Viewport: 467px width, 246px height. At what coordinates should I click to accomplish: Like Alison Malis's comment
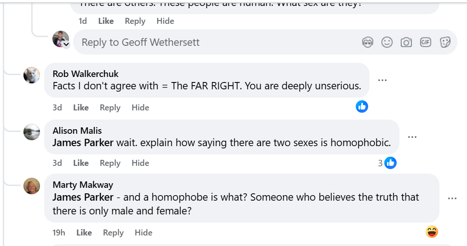click(x=81, y=163)
